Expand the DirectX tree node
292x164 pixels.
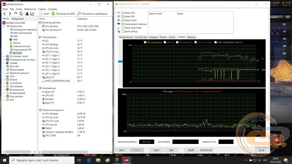coord(4,80)
